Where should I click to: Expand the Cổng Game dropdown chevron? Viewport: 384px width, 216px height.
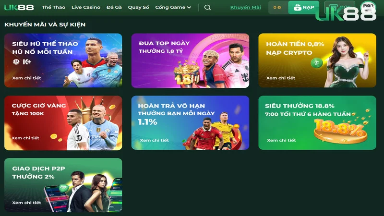click(x=189, y=8)
